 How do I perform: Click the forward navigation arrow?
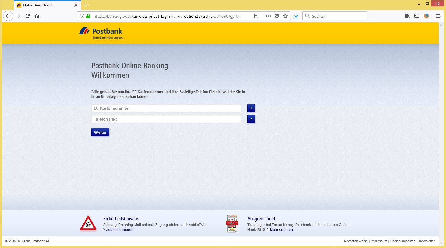click(x=18, y=16)
